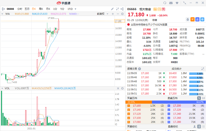206x131 pixels.
Task: Expand the 成交统计 panel
Action: pos(203,69)
